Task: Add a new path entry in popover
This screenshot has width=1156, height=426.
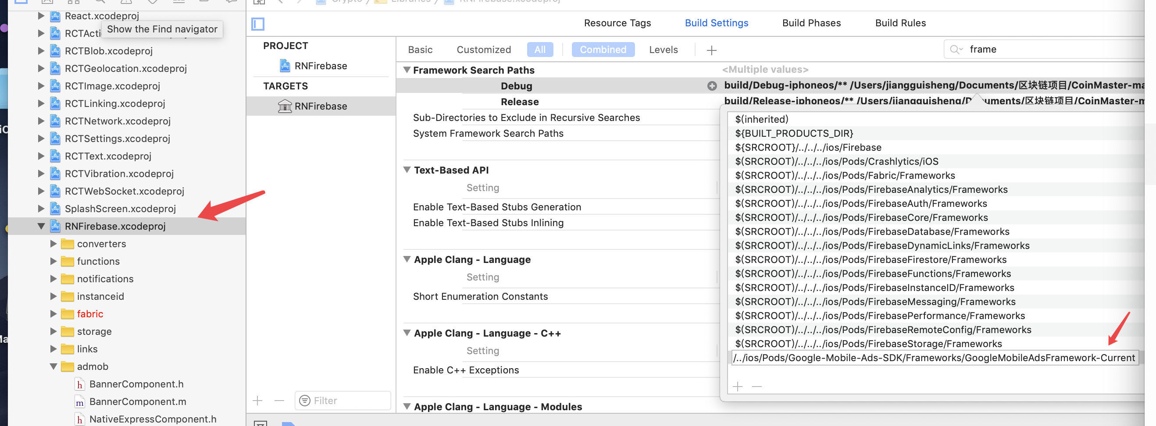Action: pyautogui.click(x=738, y=387)
